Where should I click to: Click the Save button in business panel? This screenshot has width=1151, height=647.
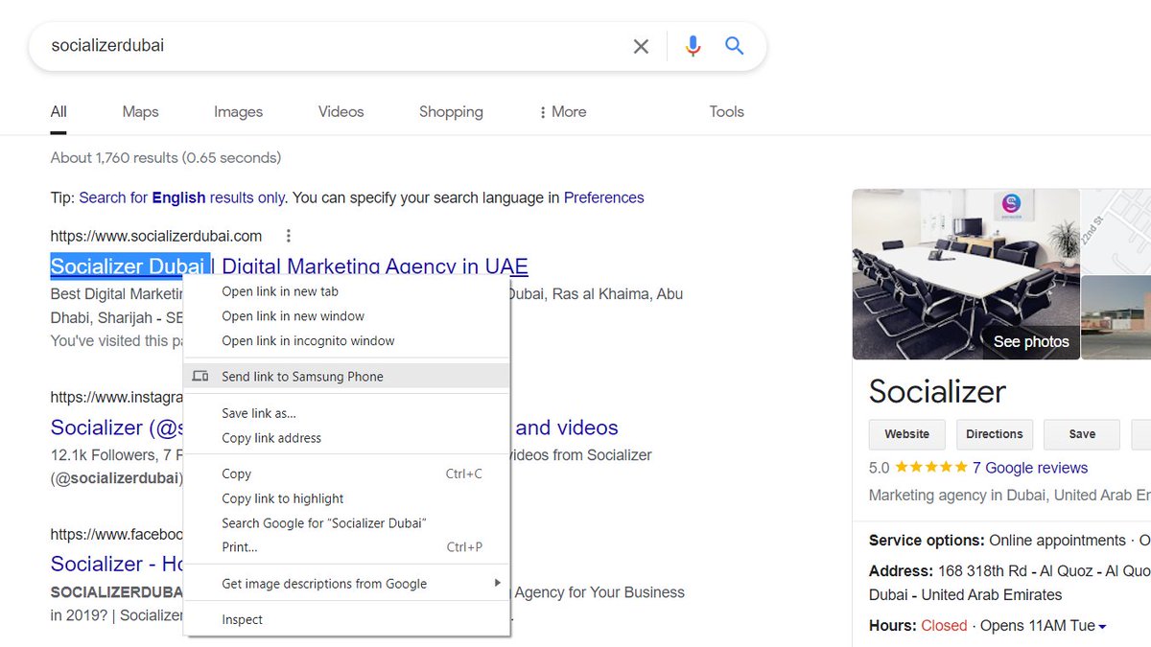pyautogui.click(x=1082, y=434)
